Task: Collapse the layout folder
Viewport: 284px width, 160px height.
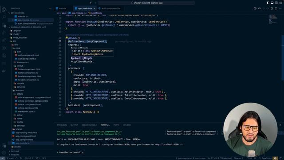Action: pyautogui.click(x=20, y=66)
